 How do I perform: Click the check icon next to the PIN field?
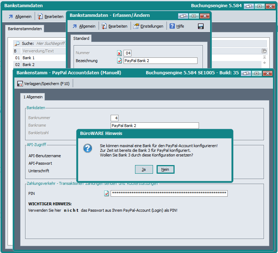106,194
